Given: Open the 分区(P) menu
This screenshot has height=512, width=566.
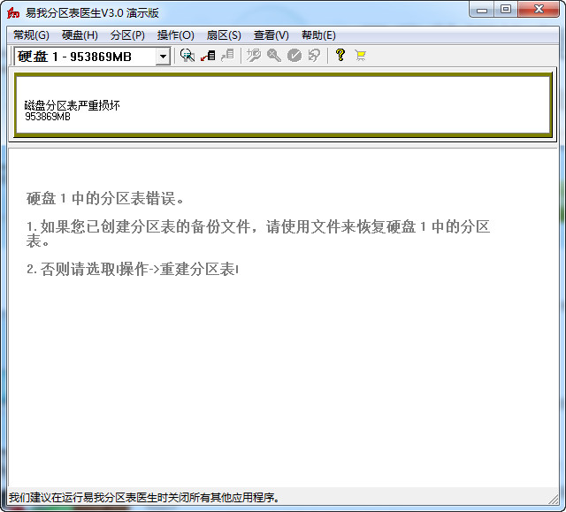Looking at the screenshot, I should 127,35.
